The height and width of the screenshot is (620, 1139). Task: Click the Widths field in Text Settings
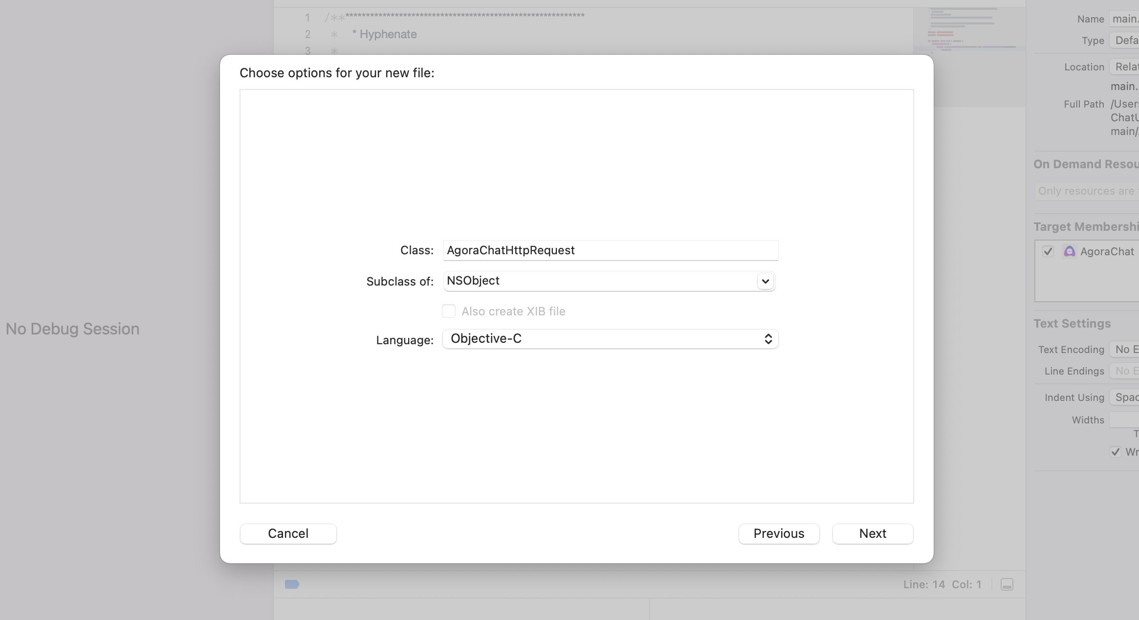(1124, 420)
